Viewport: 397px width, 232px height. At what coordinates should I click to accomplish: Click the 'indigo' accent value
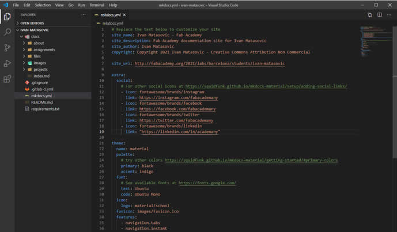(x=146, y=172)
